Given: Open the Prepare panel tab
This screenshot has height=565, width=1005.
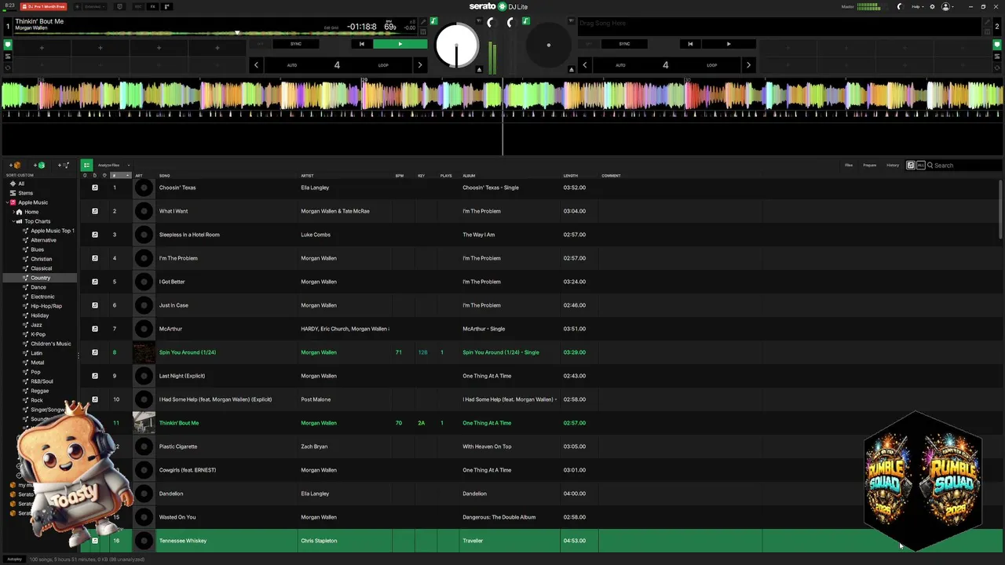Looking at the screenshot, I should (870, 166).
